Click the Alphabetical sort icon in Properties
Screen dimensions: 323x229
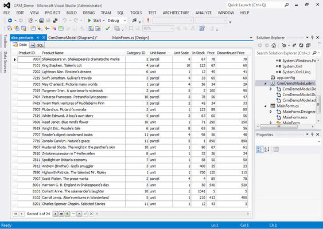(x=267, y=149)
